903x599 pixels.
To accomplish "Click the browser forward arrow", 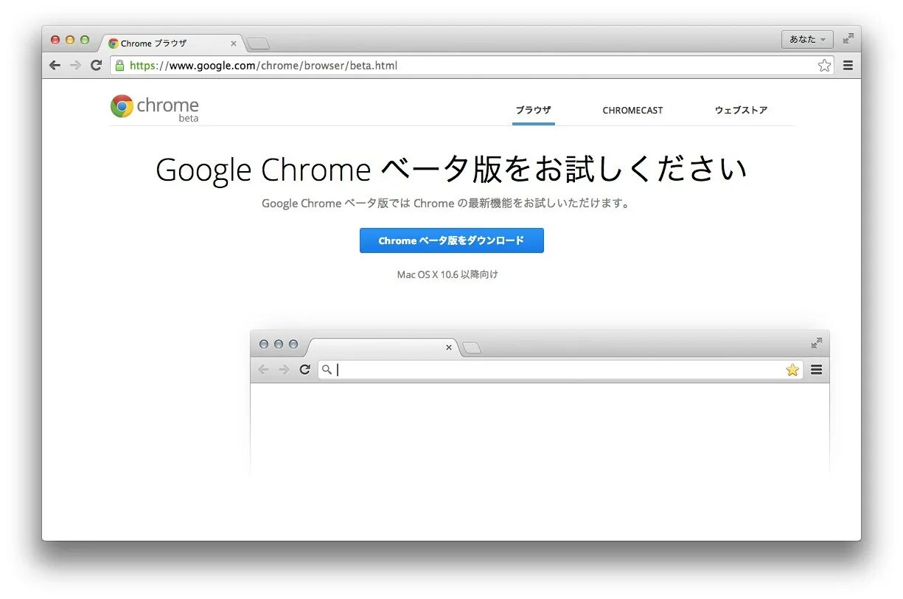I will [75, 66].
